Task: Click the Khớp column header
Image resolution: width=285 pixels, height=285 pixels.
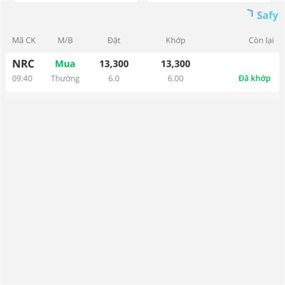Action: pyautogui.click(x=176, y=40)
